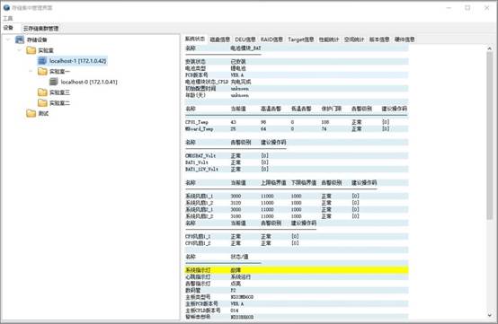
Task: Open the 工具 menu
Action: [x=8, y=18]
